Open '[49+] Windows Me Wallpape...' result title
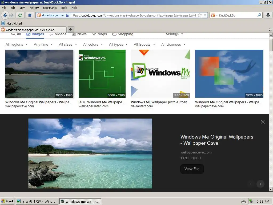This screenshot has height=205, width=273. (102, 102)
